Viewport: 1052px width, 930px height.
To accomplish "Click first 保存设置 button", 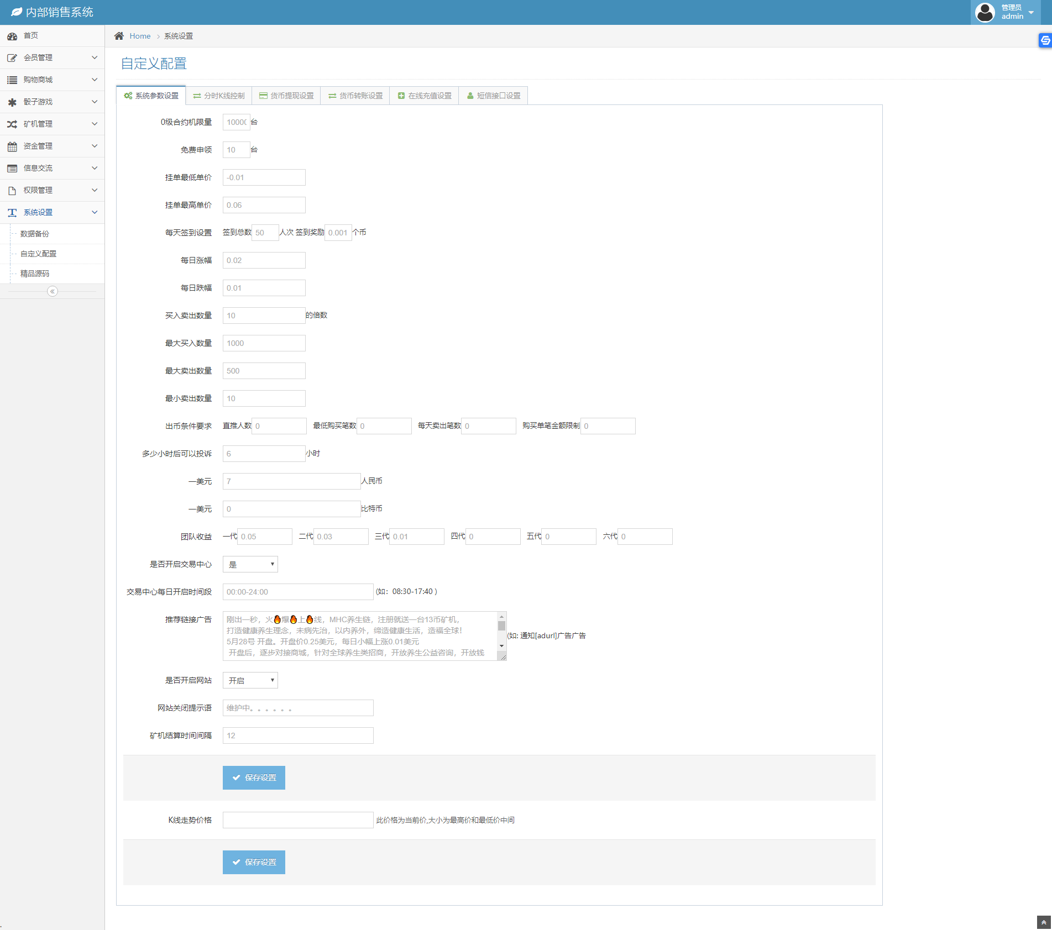I will click(254, 777).
